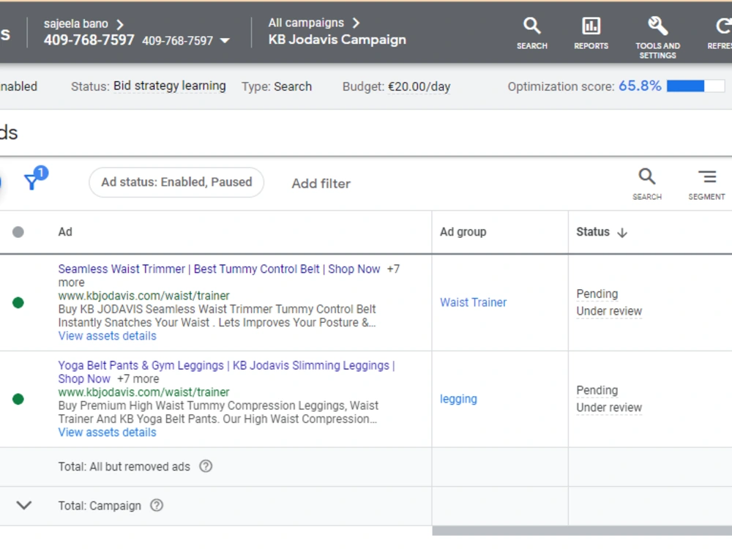The height and width of the screenshot is (549, 732).
Task: Click the Ad status: Enabled, Paused filter chip
Action: click(x=176, y=182)
